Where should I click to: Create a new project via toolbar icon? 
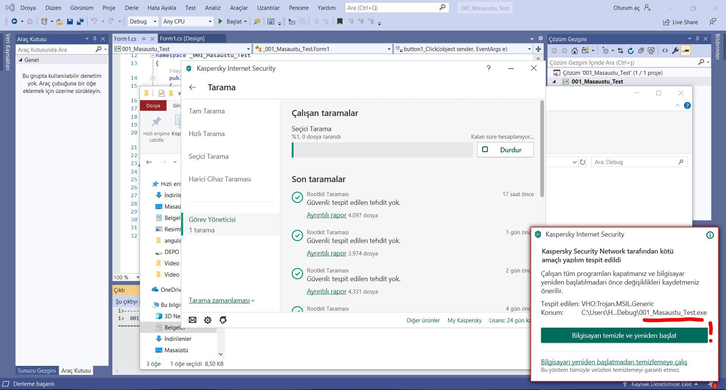click(44, 22)
